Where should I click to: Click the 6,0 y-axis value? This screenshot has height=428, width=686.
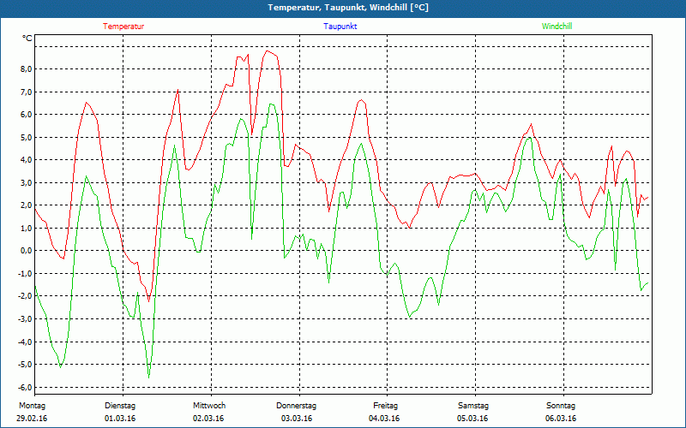[x=26, y=115]
